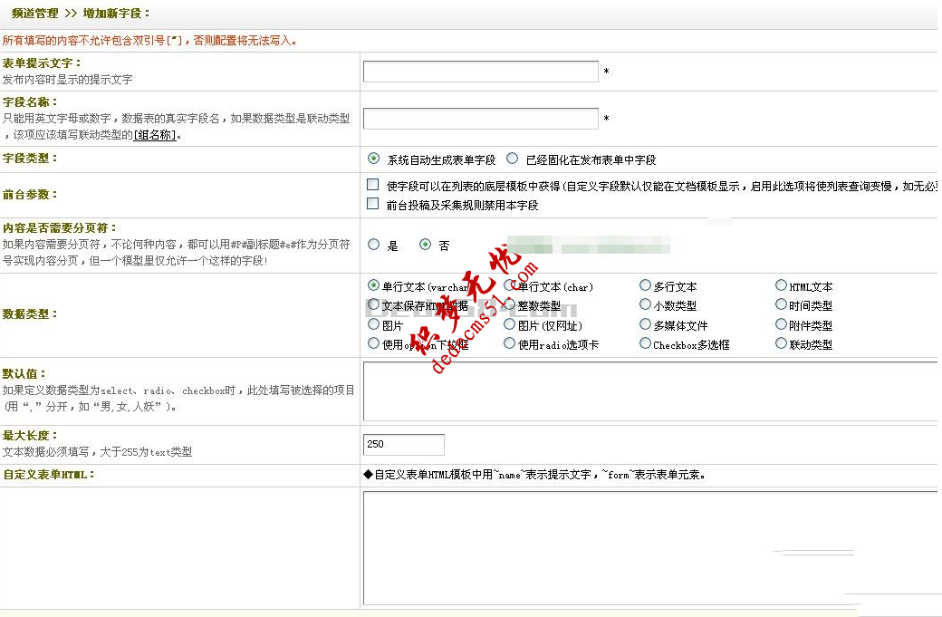942x617 pixels.
Task: Select the 图片 data type
Action: coord(373,324)
